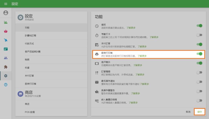Select the settings gear in sidebar
Viewport: 209px width, 119px height.
pos(6,76)
